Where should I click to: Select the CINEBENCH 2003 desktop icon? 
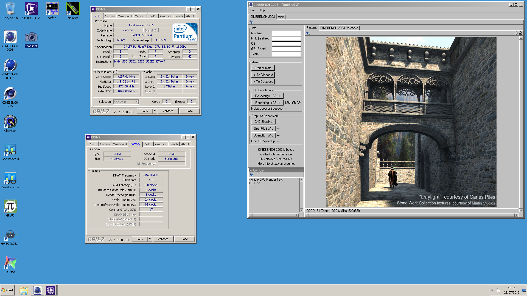tap(10, 41)
